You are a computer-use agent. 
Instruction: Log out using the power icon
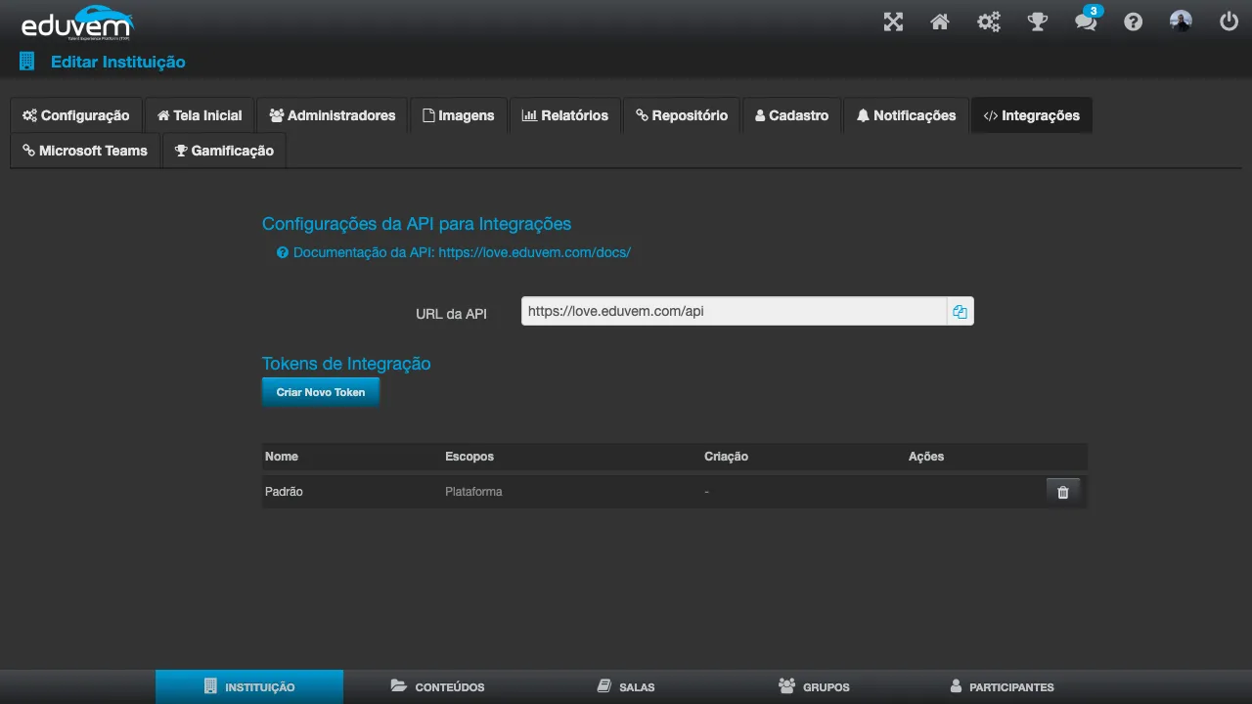click(x=1229, y=22)
